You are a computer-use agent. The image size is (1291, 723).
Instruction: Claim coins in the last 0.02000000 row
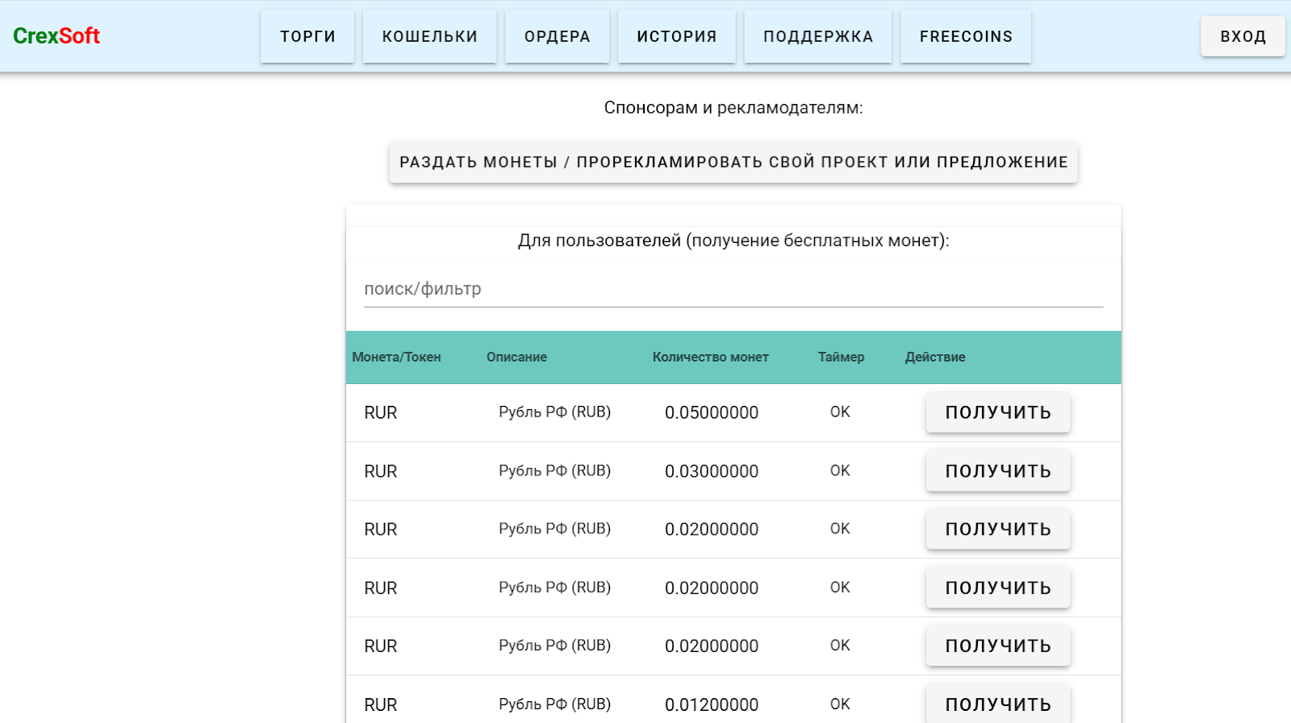coord(997,646)
